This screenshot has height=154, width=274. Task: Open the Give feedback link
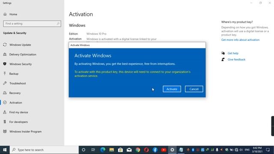[236, 59]
